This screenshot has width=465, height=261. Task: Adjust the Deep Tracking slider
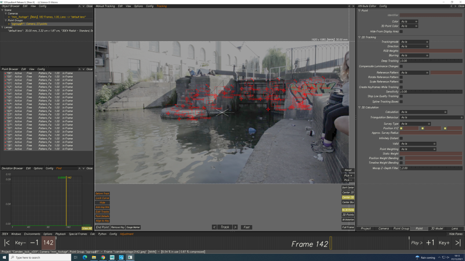[x=431, y=61]
